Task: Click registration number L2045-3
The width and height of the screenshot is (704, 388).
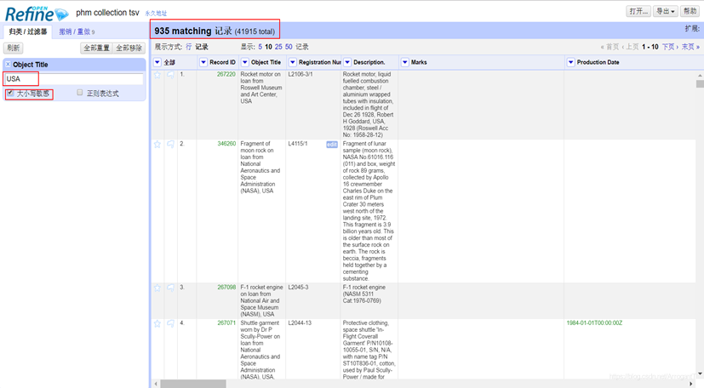Action: click(x=298, y=288)
